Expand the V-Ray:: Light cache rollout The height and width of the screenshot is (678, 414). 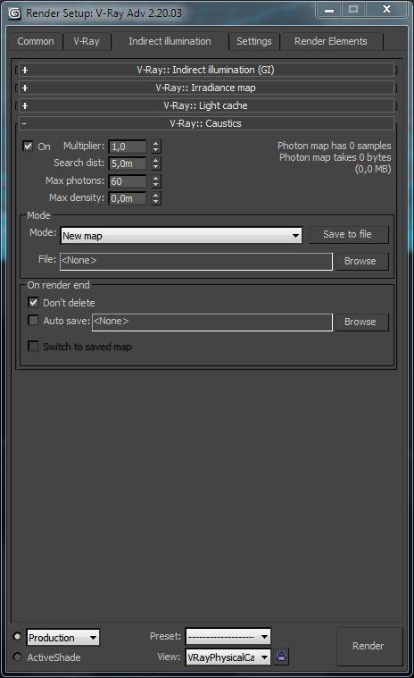tap(205, 105)
